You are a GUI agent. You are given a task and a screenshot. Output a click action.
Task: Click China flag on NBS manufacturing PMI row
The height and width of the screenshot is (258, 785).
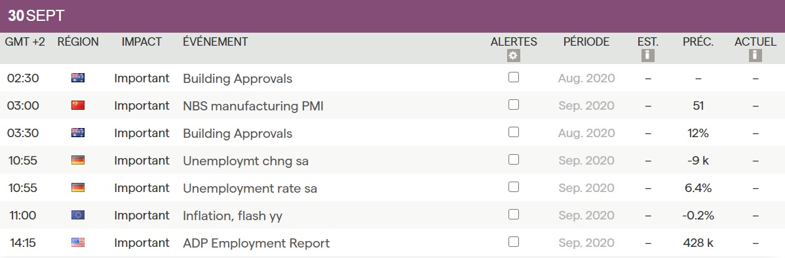[x=78, y=105]
